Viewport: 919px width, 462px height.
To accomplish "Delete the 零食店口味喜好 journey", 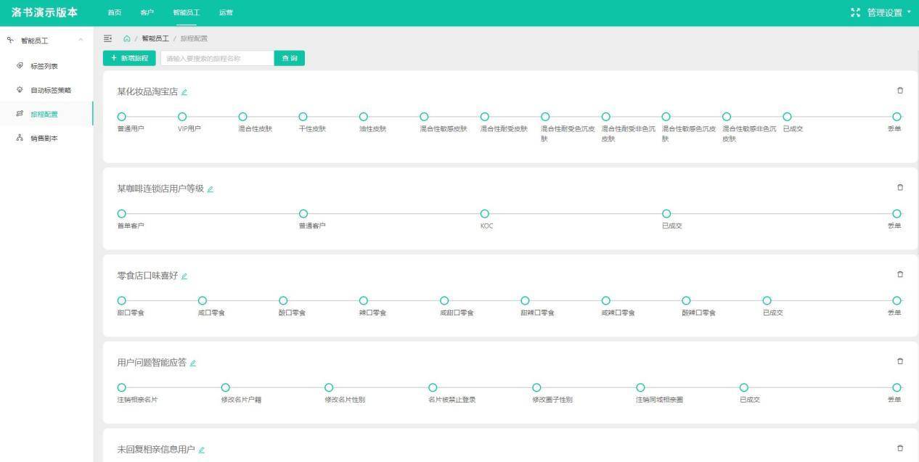I will (900, 274).
